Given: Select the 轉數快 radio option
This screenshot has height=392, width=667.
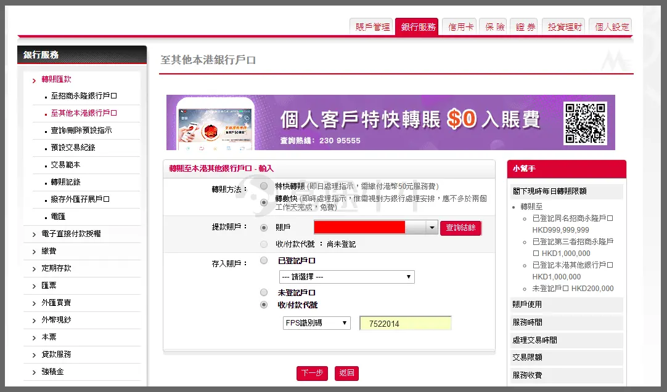Looking at the screenshot, I should coord(264,202).
